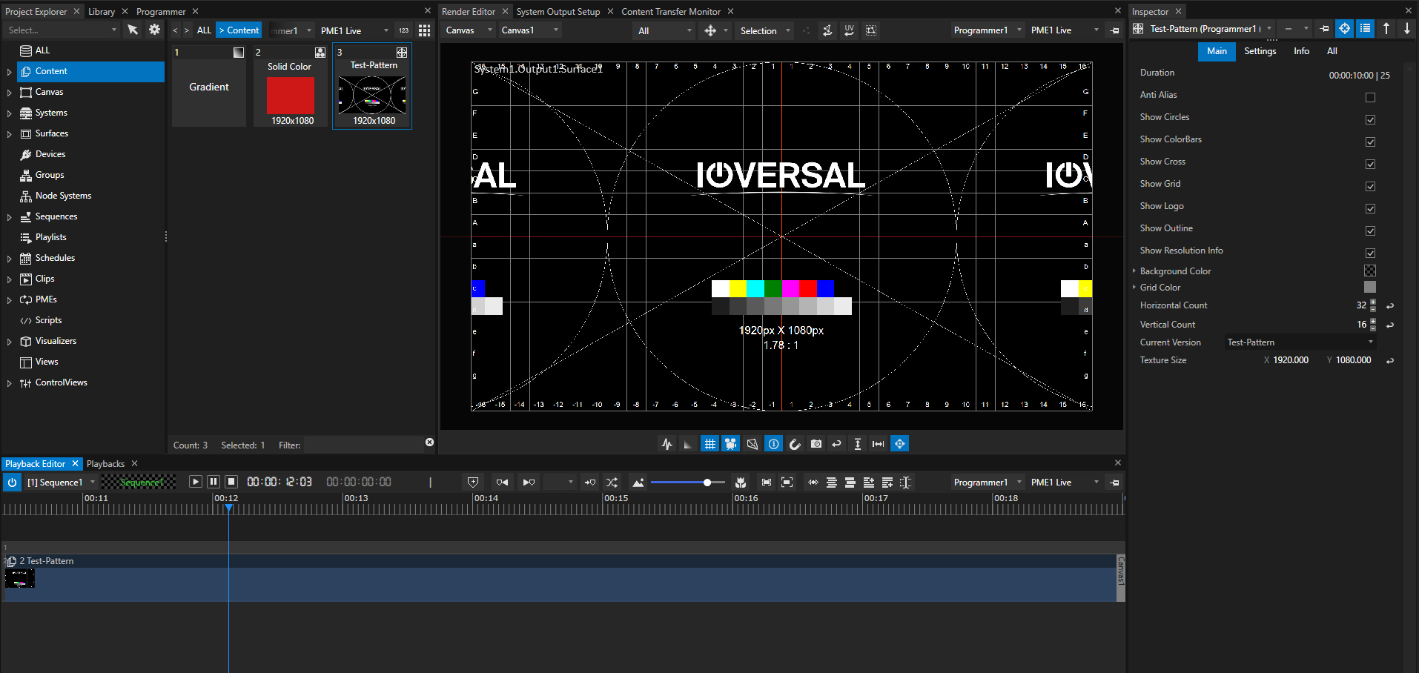Open the Selection dropdown in Render Editor
The image size is (1419, 673).
(765, 30)
